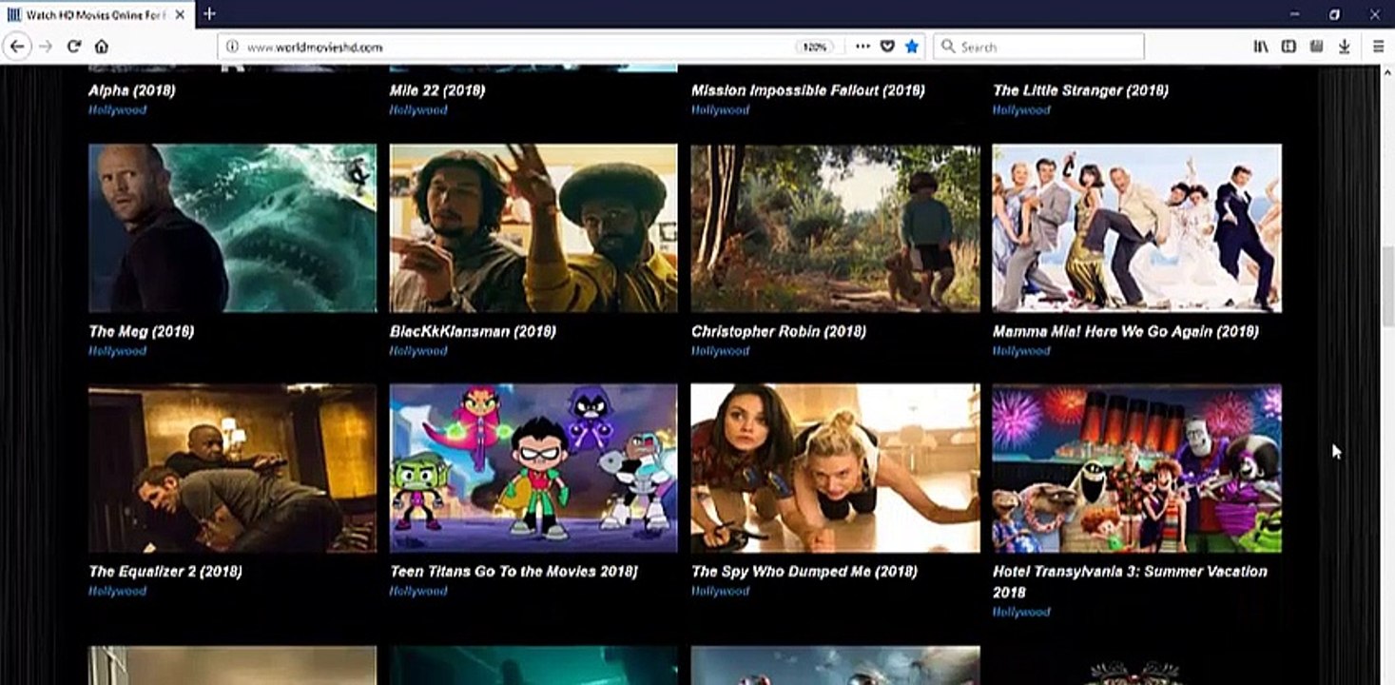The width and height of the screenshot is (1395, 685).
Task: Click The Spy Who Dumped Me title link
Action: click(x=804, y=571)
